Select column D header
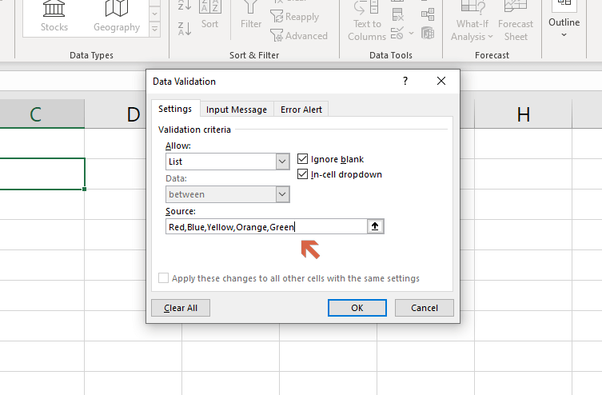The width and height of the screenshot is (602, 395). pos(134,114)
